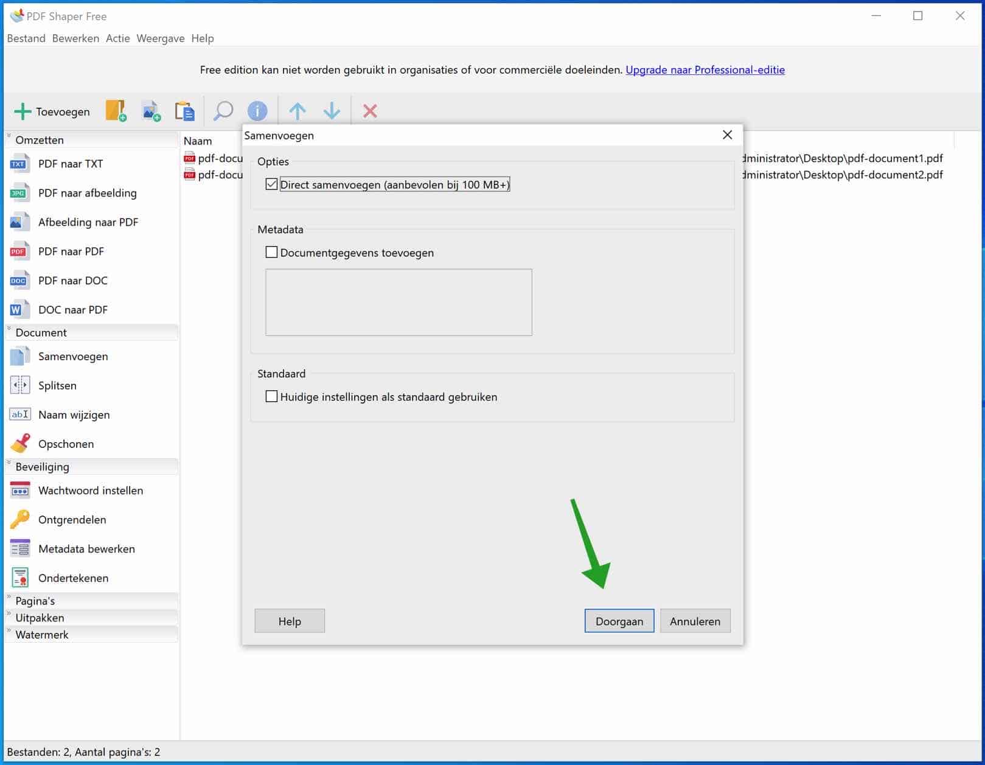Viewport: 985px width, 765px height.
Task: Click the add folder toolbar icon
Action: pyautogui.click(x=116, y=111)
